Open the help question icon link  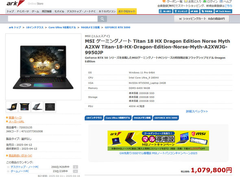(x=225, y=2)
